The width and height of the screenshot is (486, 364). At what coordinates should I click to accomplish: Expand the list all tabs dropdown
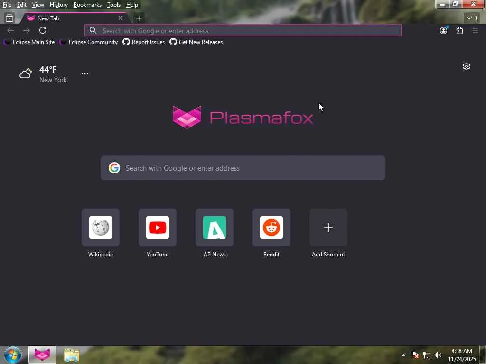coord(472,18)
